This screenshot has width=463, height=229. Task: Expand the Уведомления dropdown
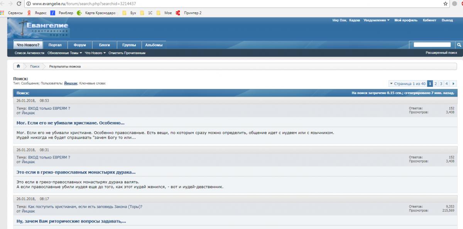pos(376,20)
